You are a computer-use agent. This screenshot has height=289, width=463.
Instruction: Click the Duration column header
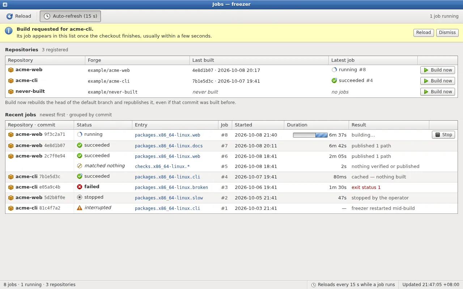pyautogui.click(x=317, y=125)
